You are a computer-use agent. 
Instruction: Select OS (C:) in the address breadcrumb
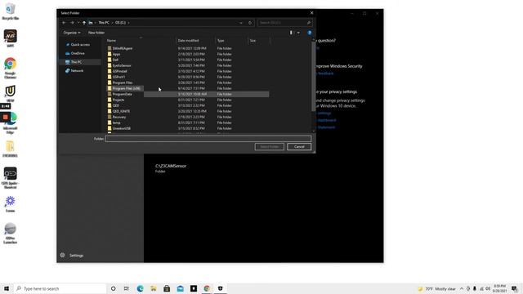[x=120, y=23]
